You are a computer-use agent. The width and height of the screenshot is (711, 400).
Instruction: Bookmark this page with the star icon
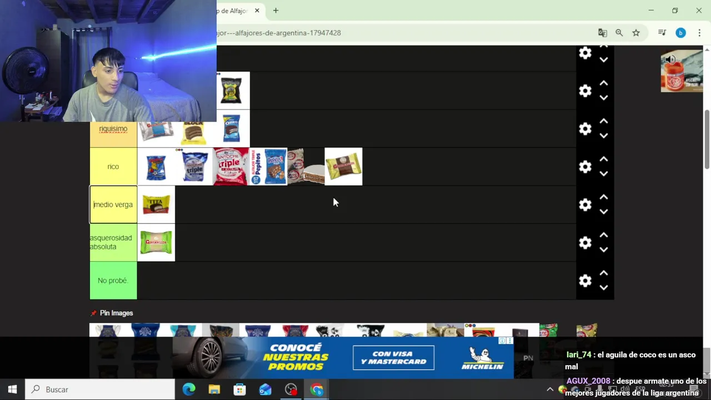click(636, 33)
